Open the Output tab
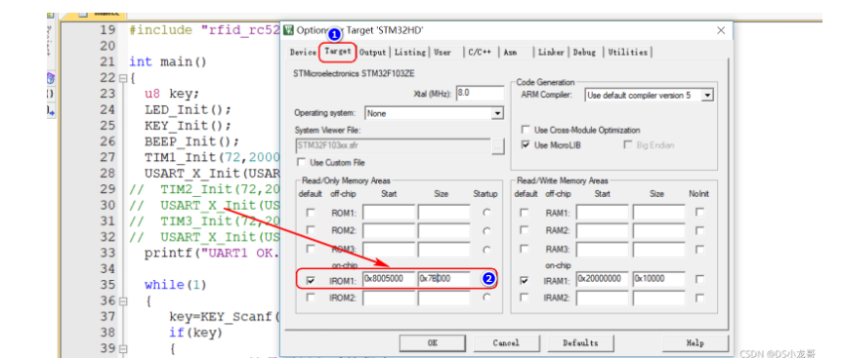Viewport: 843px width, 358px height. click(x=372, y=52)
